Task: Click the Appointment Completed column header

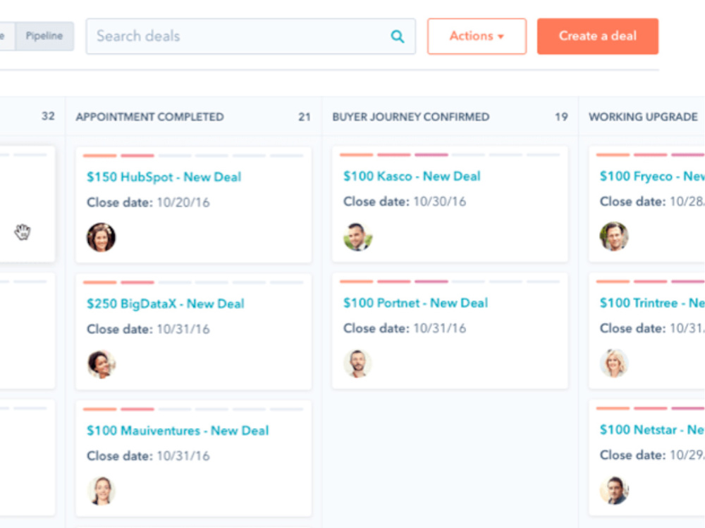Action: [149, 117]
